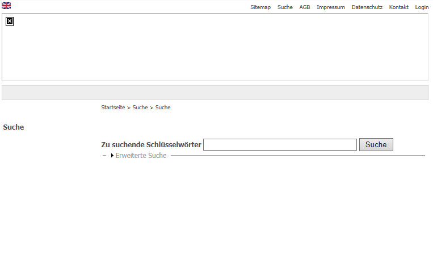Image resolution: width=433 pixels, height=274 pixels.
Task: Click the last Suche breadcrumb entry
Action: [x=163, y=108]
